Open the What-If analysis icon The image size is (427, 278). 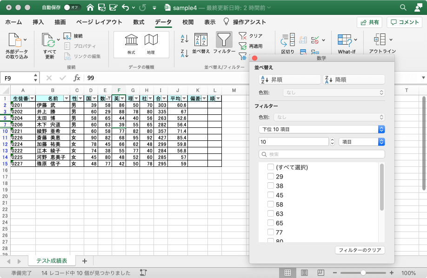[345, 40]
